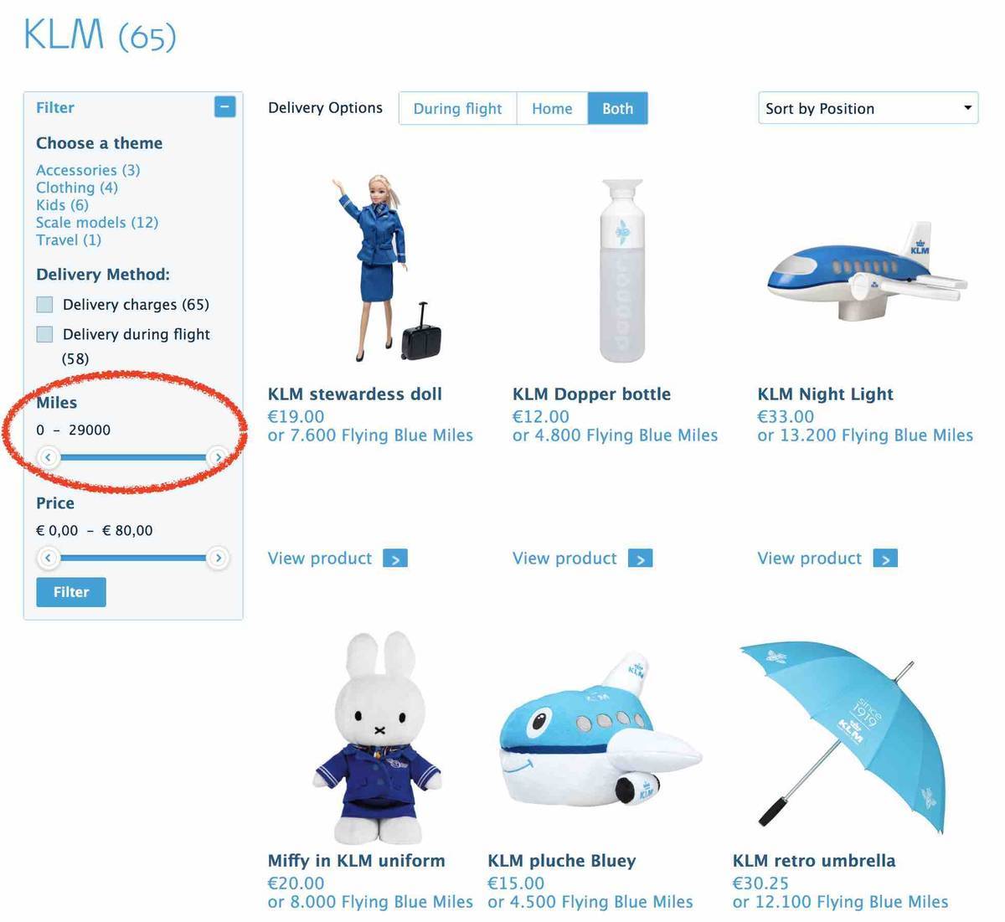
Task: Open the KLM retro umbrella product title
Action: pyautogui.click(x=814, y=861)
